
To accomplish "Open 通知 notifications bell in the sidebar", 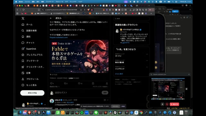I will pyautogui.click(x=23, y=37).
